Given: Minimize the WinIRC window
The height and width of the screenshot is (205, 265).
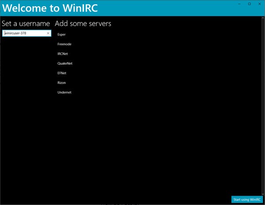Looking at the screenshot, I should click(x=239, y=4).
